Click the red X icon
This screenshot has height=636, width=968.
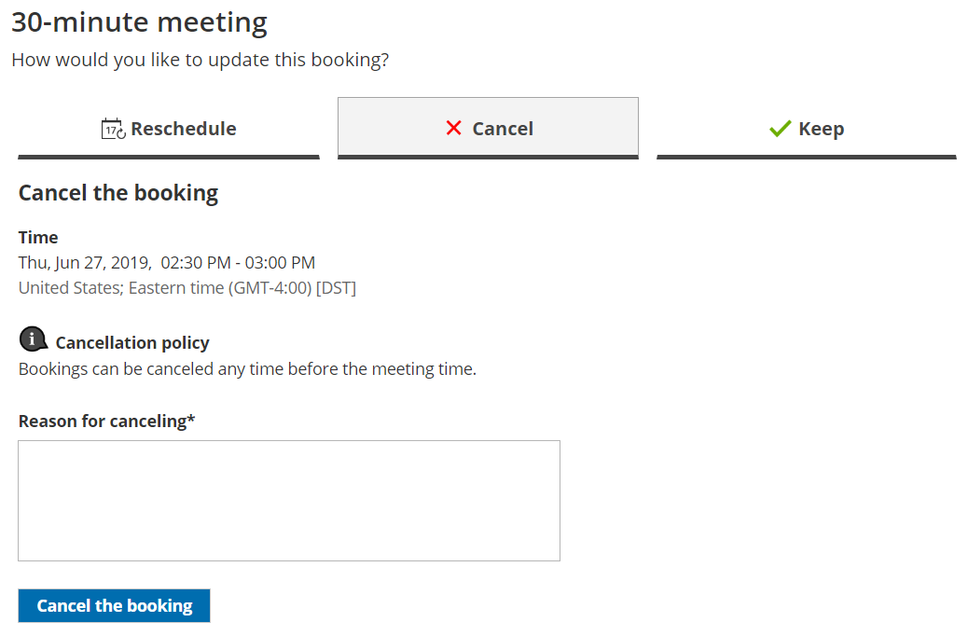click(454, 129)
